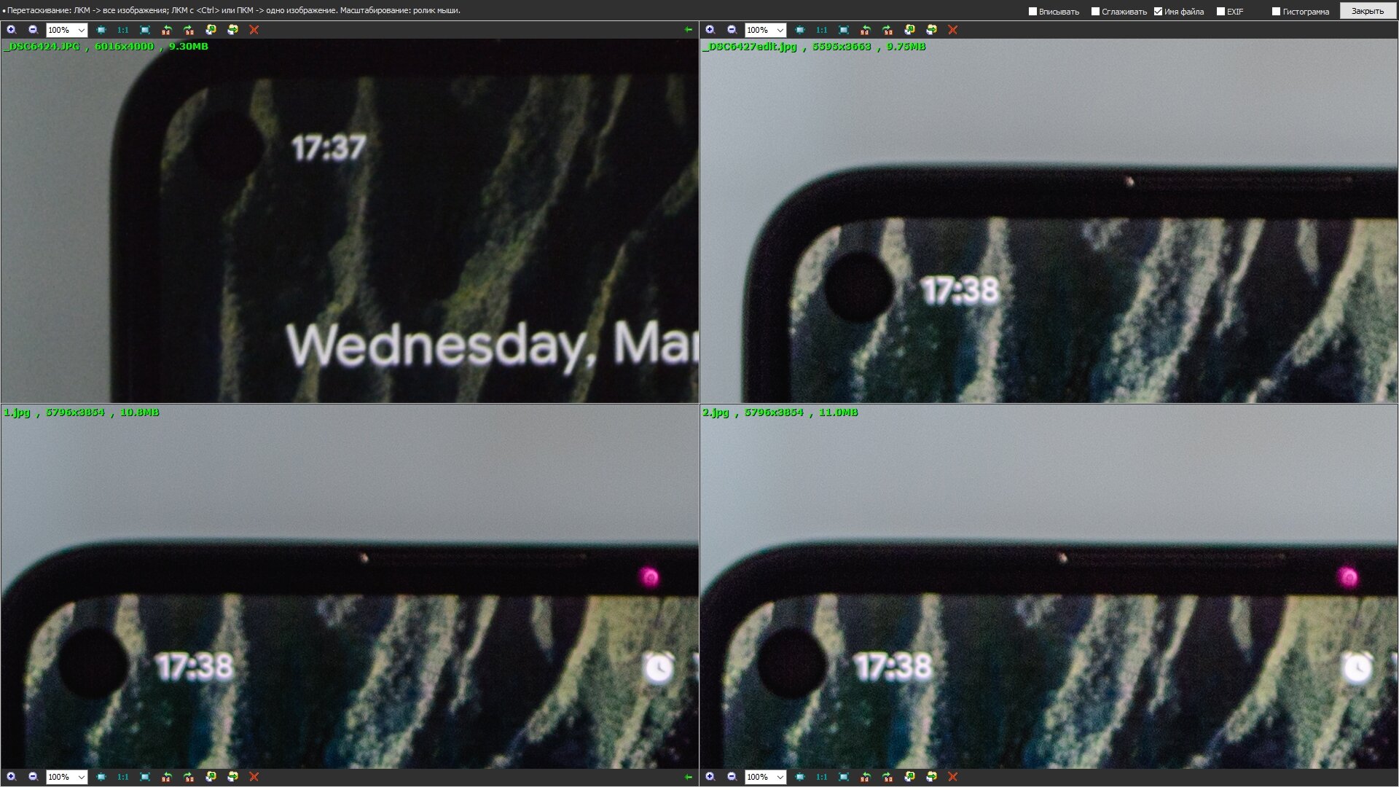Set _DSC6427edit.jpg to 1:1 actual size
This screenshot has height=787, width=1399.
821,30
